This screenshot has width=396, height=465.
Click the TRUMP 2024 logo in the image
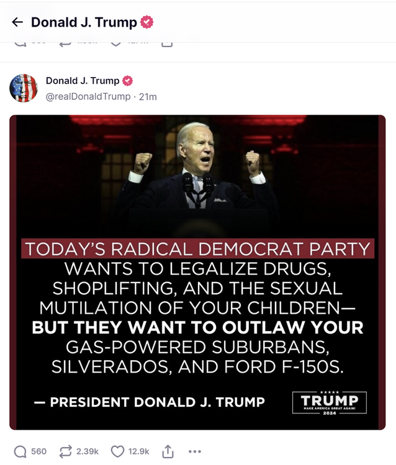(330, 403)
